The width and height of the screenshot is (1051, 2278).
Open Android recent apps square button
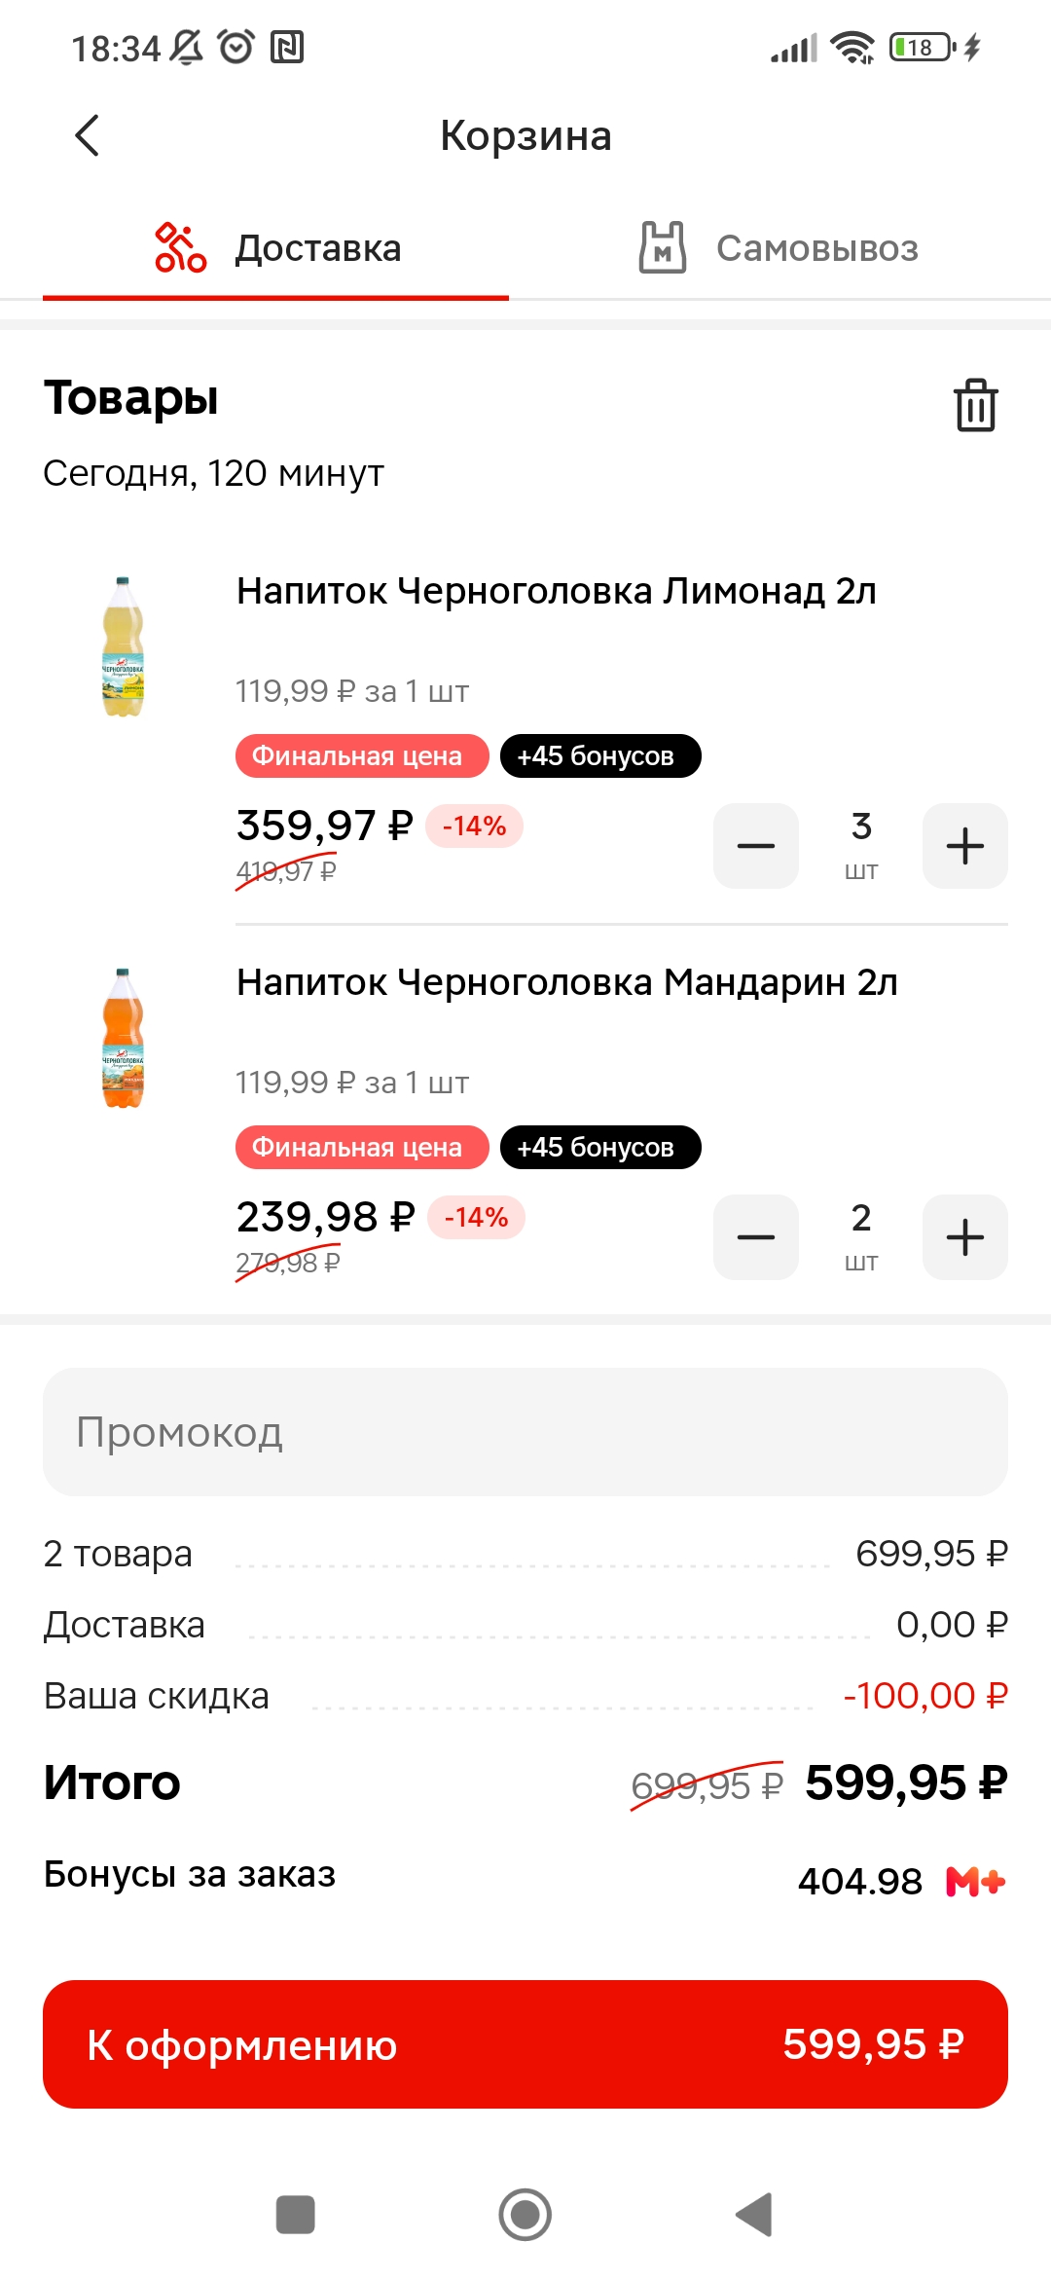click(296, 2215)
